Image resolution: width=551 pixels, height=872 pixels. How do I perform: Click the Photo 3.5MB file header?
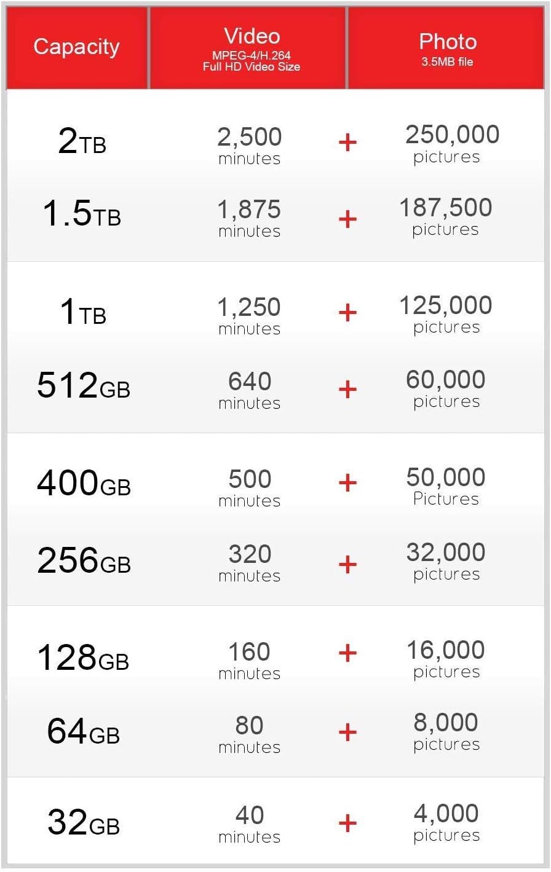[447, 48]
